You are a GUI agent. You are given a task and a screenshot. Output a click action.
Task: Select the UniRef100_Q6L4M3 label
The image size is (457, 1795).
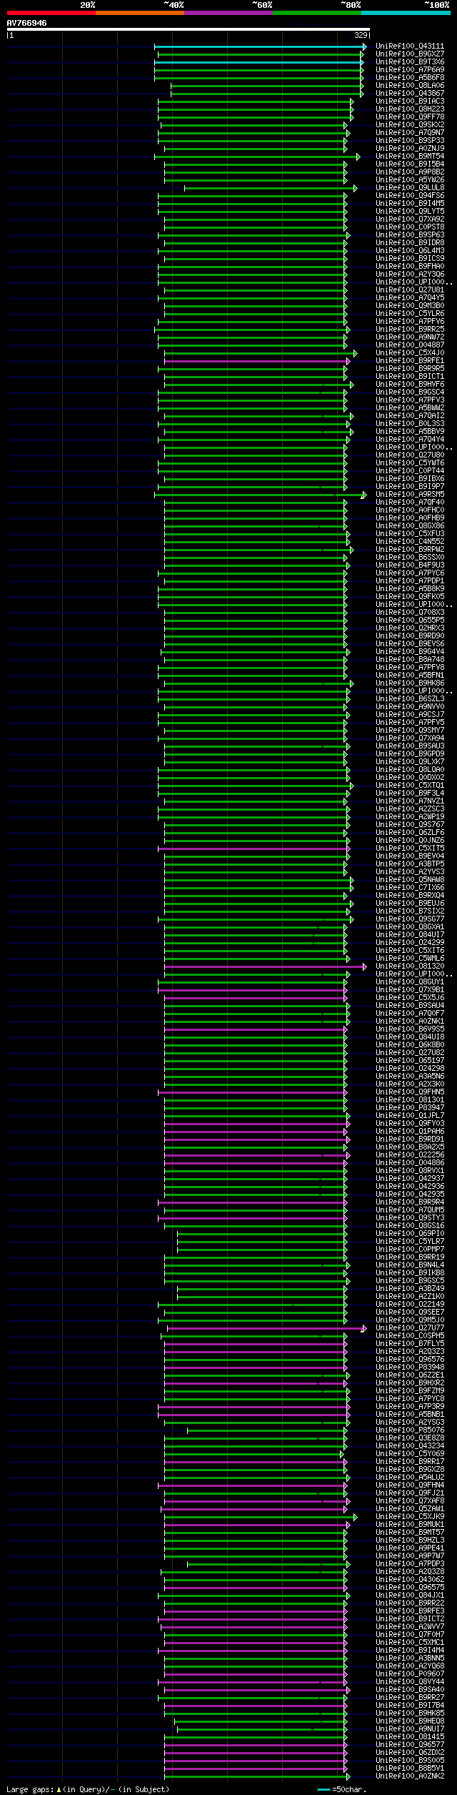point(410,251)
